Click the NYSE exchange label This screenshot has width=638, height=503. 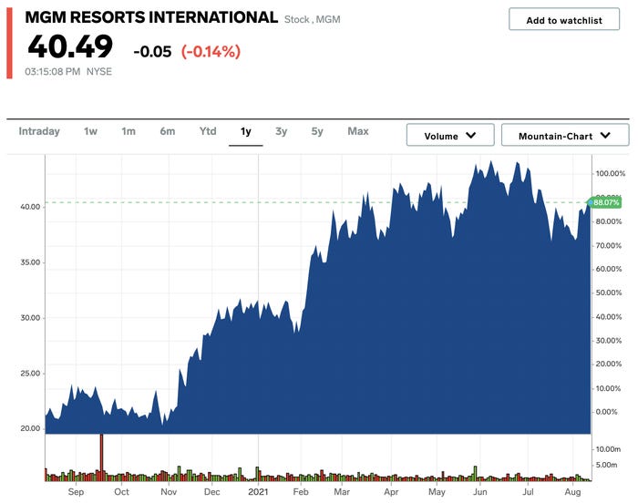coord(98,72)
